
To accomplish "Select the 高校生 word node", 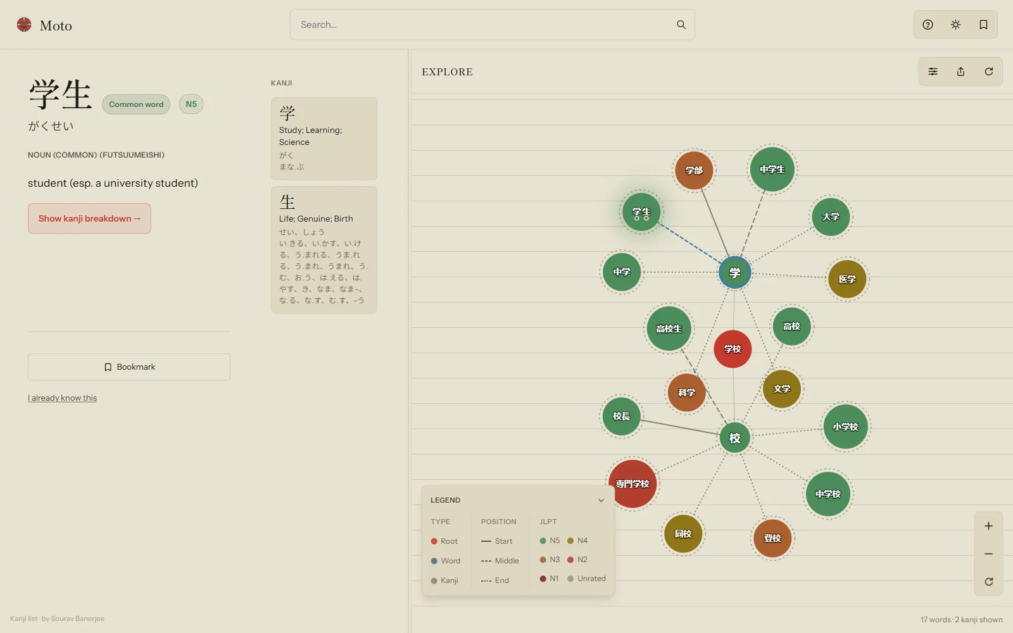I will point(669,329).
